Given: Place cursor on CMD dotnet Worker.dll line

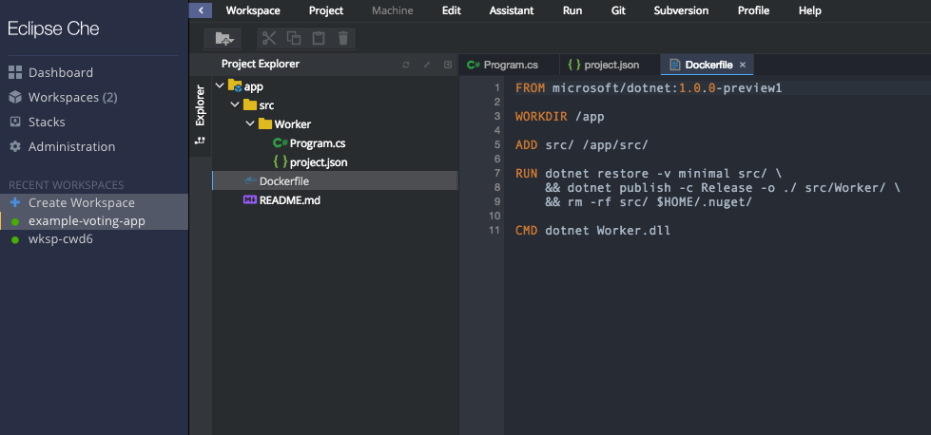Looking at the screenshot, I should (x=593, y=230).
